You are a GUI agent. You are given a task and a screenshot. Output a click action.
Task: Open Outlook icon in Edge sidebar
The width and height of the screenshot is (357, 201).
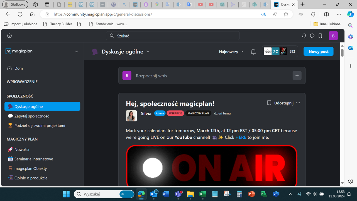351,48
